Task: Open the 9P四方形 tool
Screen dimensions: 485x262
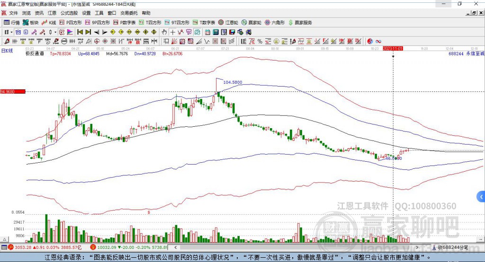Action: pos(98,23)
